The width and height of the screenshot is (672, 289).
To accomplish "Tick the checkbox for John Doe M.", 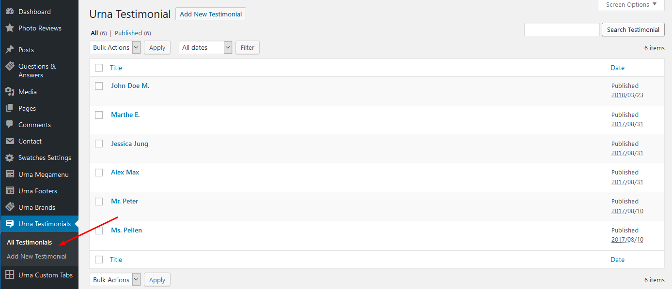I will point(99,86).
